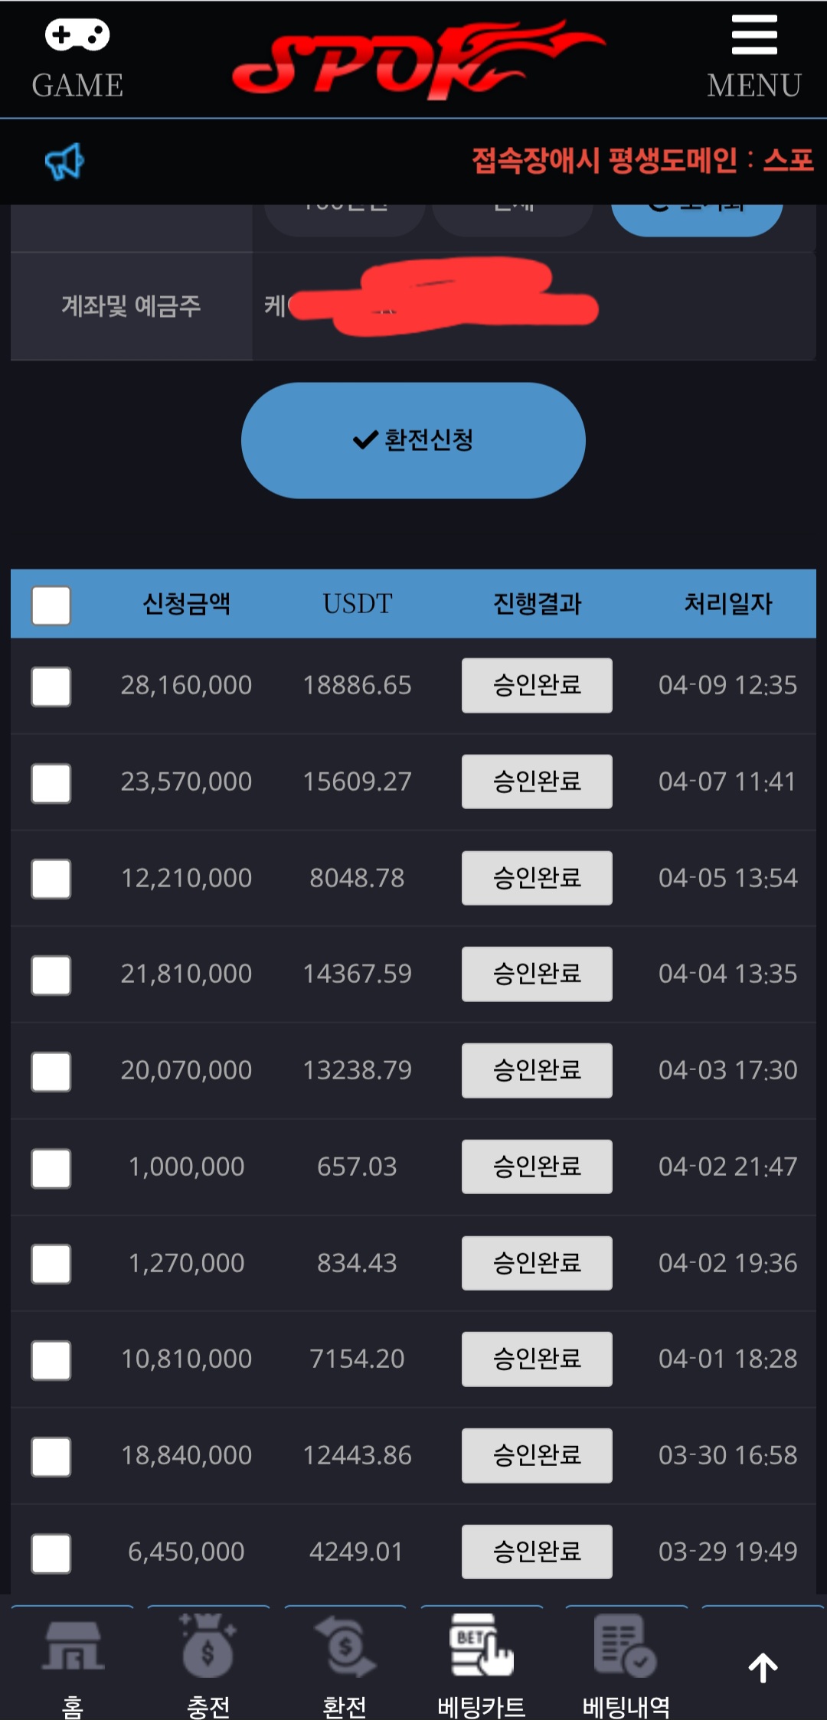827x1720 pixels.
Task: Submit the 환전신청 exchange request button
Action: [413, 440]
